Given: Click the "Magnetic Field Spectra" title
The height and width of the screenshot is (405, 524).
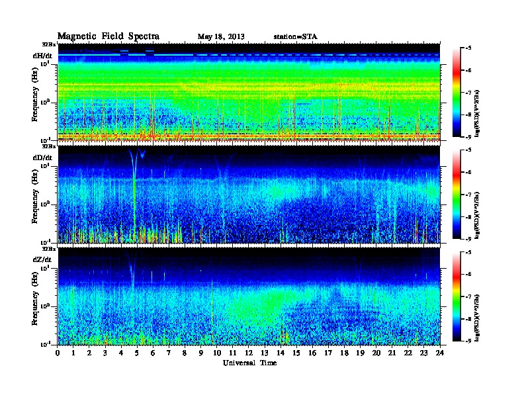Looking at the screenshot, I should point(109,36).
